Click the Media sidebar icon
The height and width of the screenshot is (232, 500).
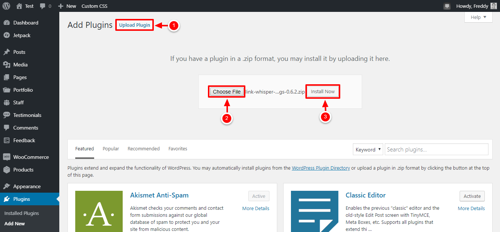click(x=7, y=65)
